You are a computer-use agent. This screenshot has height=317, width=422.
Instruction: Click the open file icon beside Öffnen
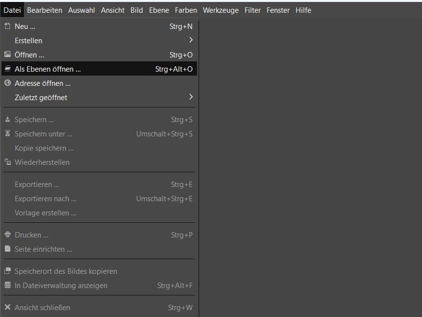pyautogui.click(x=7, y=54)
